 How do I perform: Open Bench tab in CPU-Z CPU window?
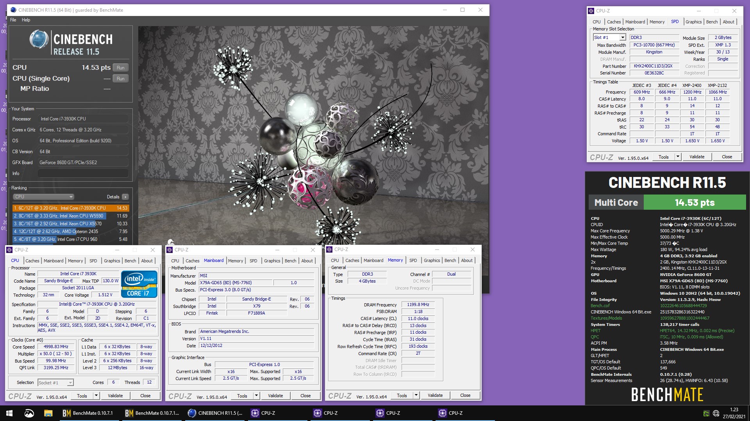click(x=130, y=261)
